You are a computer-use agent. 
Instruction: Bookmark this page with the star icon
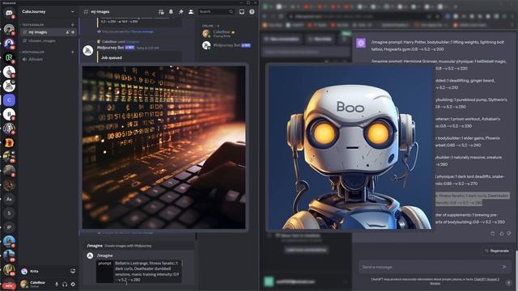click(438, 16)
